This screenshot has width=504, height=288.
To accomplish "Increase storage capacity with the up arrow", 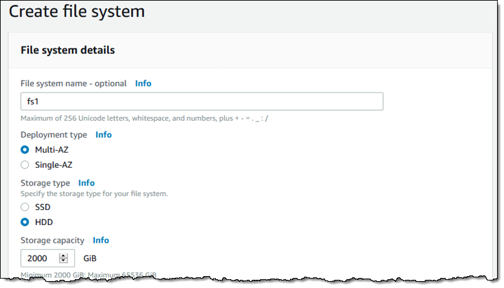I will (63, 255).
